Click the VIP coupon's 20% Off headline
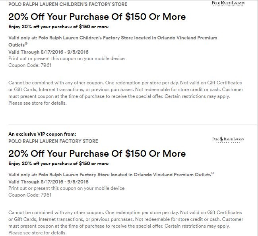Viewport: 258px width, 236px height. click(97, 154)
